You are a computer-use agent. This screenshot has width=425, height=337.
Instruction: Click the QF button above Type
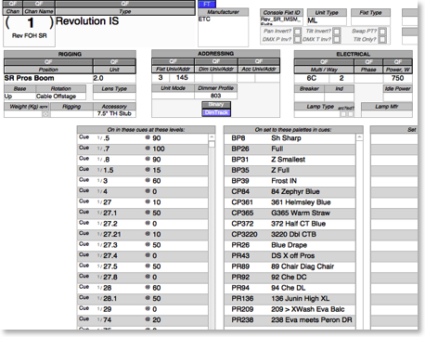125,4
